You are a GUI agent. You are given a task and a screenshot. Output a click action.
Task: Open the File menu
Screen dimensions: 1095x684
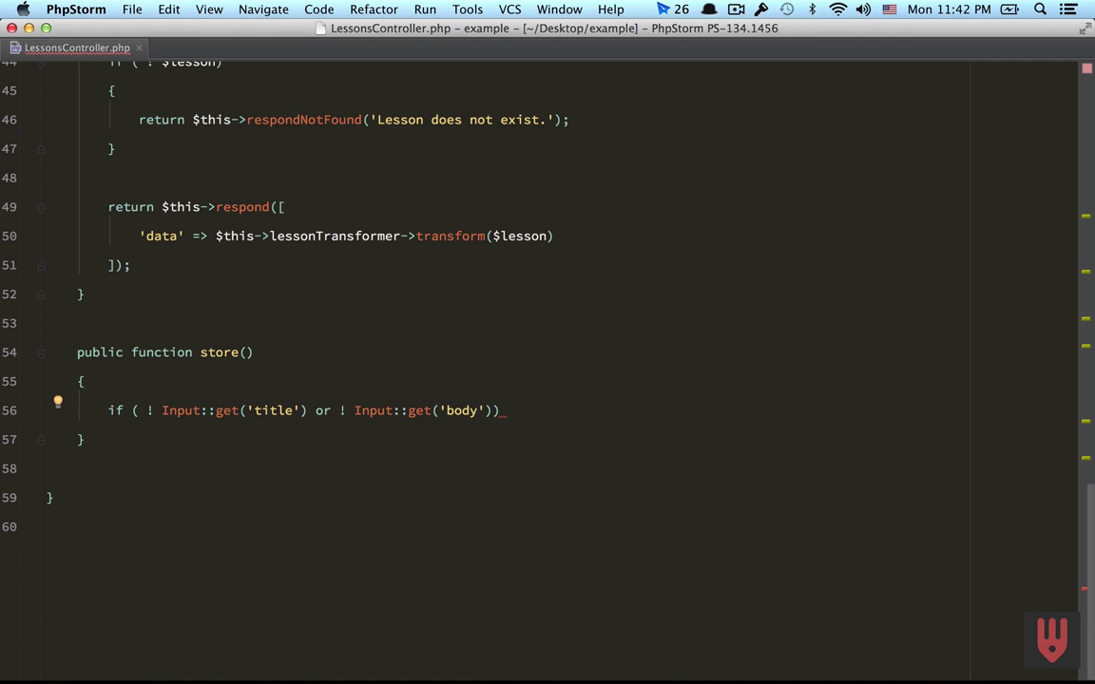[132, 9]
